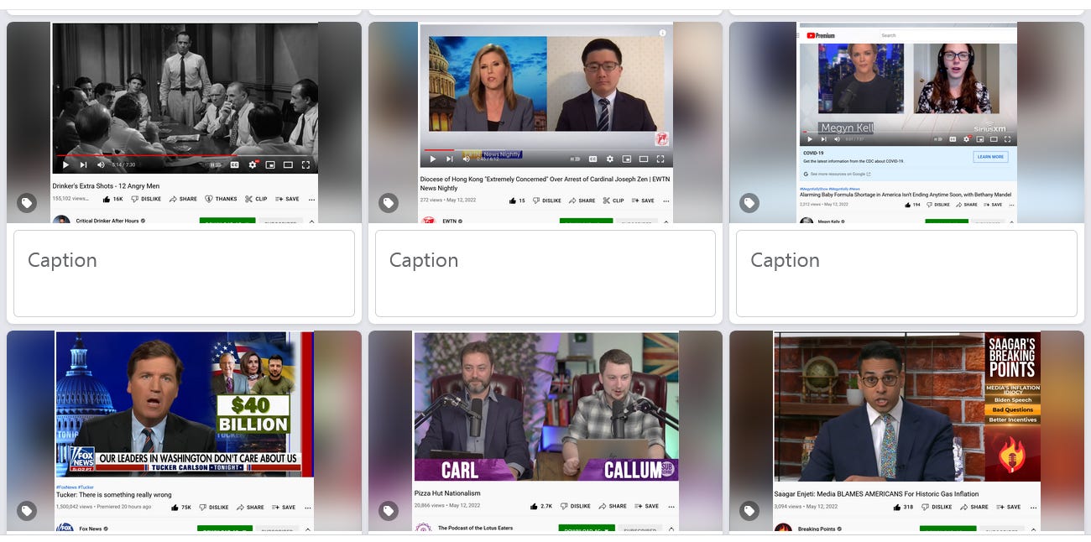
Task: Click the #FoxNews hashtag above the Tucker title
Action: point(66,487)
